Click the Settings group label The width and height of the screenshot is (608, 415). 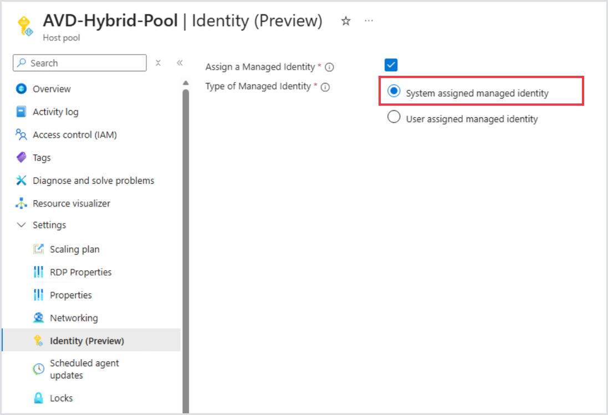click(49, 225)
